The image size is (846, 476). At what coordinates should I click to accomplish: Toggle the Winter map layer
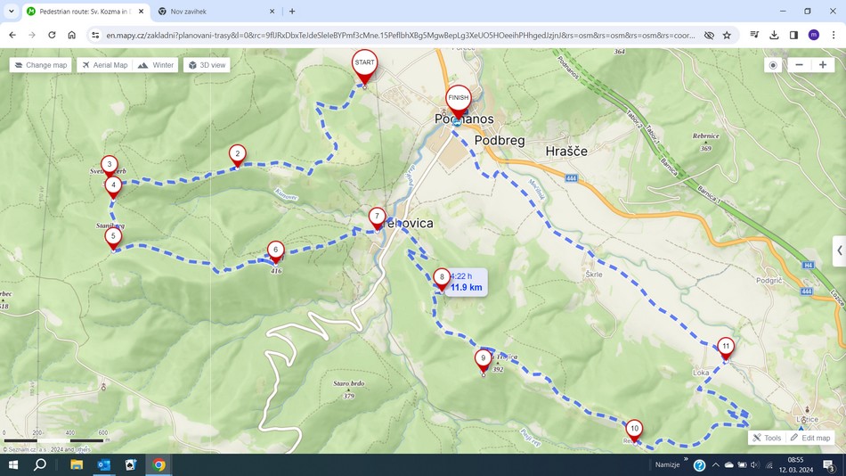click(156, 65)
